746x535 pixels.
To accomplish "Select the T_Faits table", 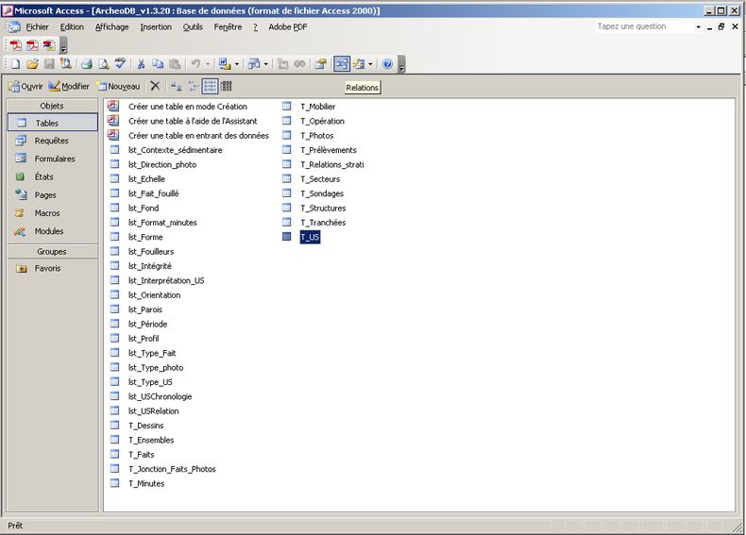I will coord(142,455).
